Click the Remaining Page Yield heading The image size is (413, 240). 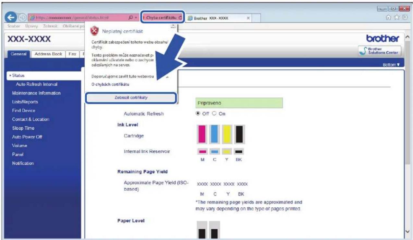142,172
